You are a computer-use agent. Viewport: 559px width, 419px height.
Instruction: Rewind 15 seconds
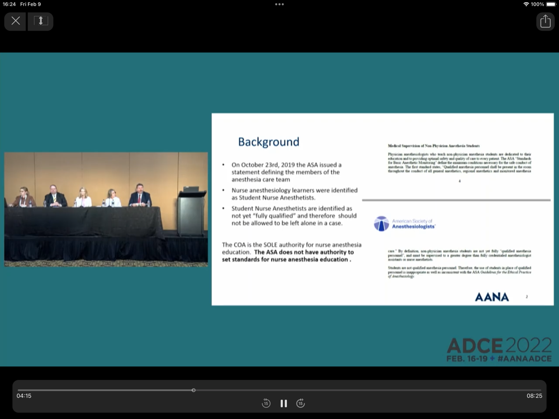(266, 403)
